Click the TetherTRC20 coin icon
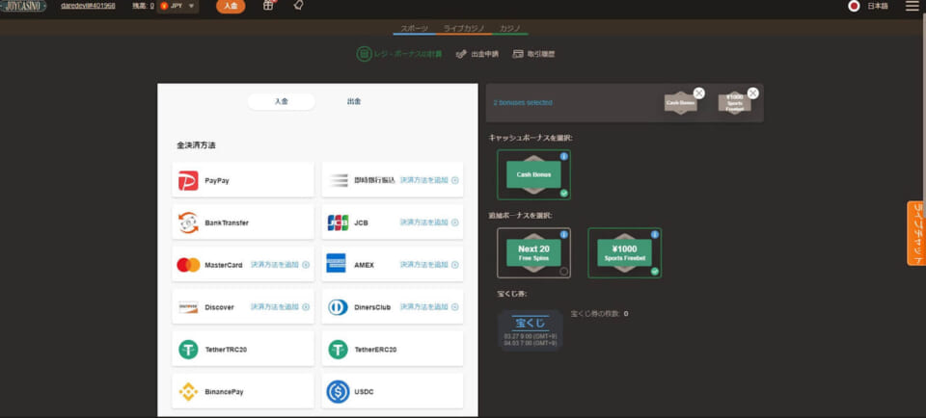Viewport: 926px width, 418px height. (x=188, y=350)
